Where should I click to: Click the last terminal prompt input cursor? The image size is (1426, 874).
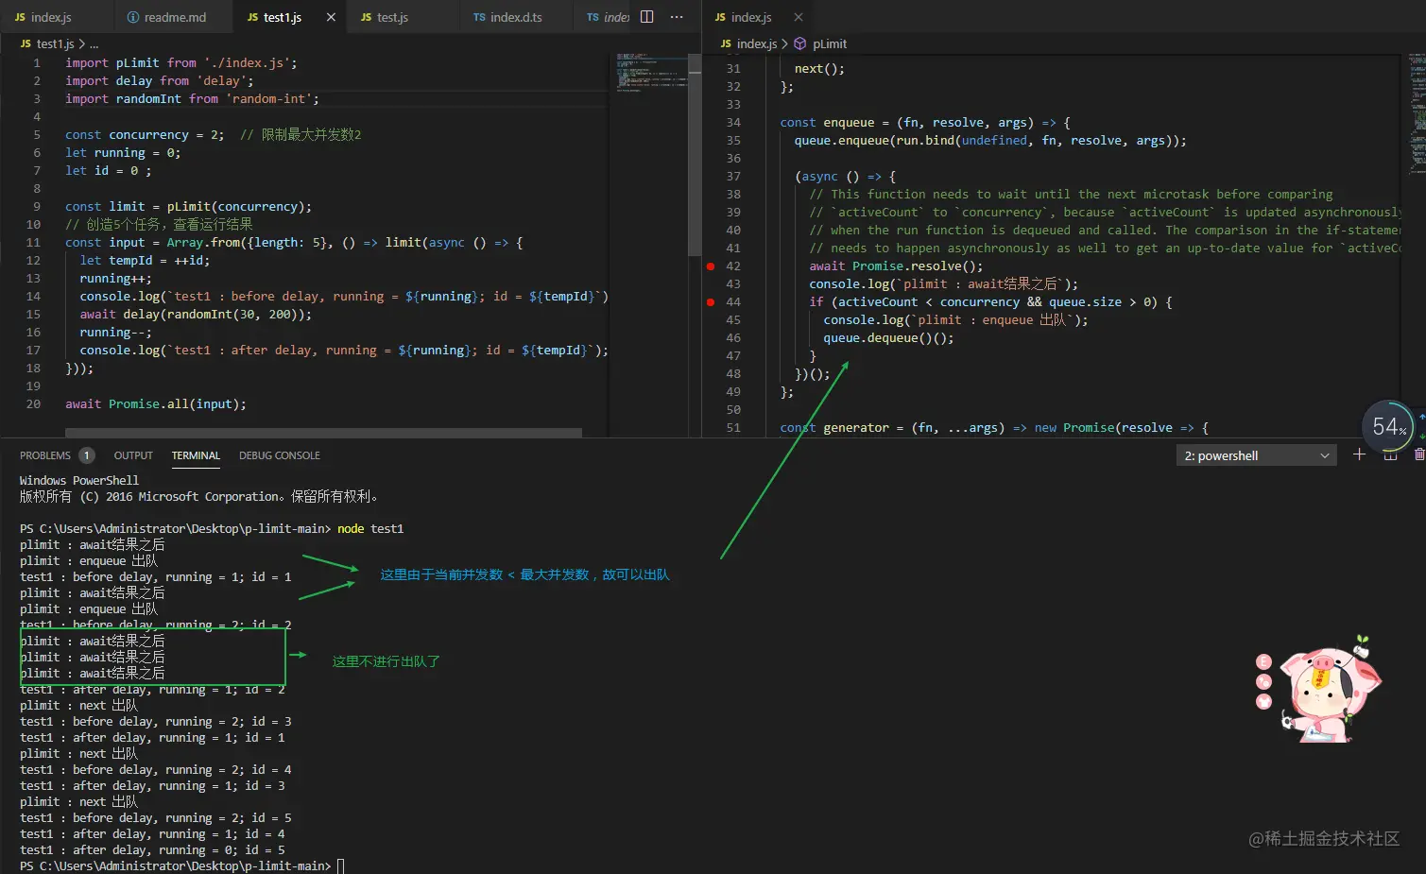[341, 866]
